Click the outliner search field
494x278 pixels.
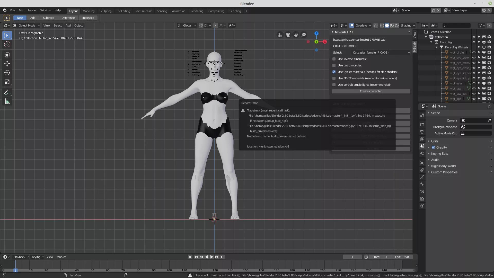(x=457, y=25)
